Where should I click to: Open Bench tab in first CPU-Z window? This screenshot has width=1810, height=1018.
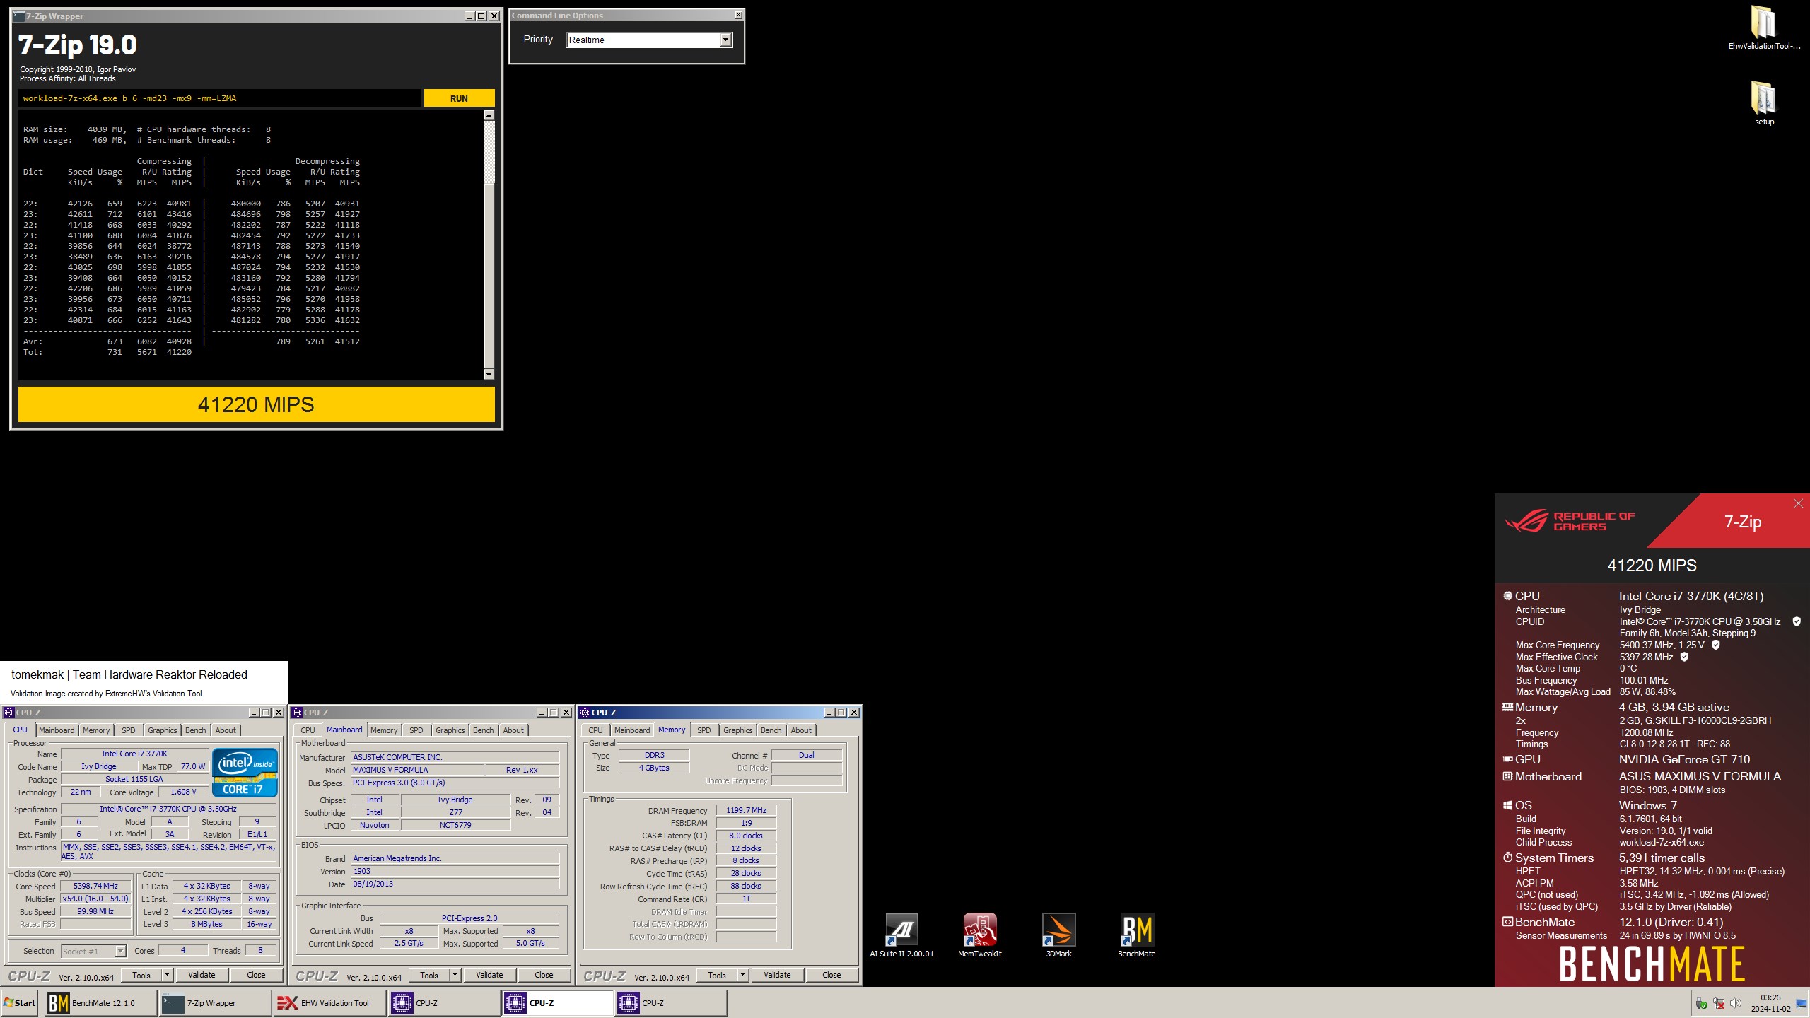196,730
